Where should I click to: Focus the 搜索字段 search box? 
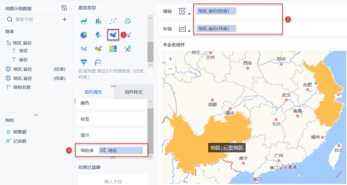point(31,19)
